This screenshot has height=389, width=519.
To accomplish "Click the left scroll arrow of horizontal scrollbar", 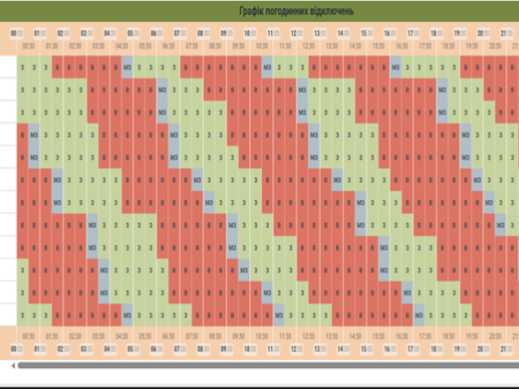I will (13, 365).
